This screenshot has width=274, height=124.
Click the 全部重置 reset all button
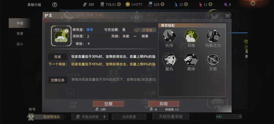tap(129, 117)
